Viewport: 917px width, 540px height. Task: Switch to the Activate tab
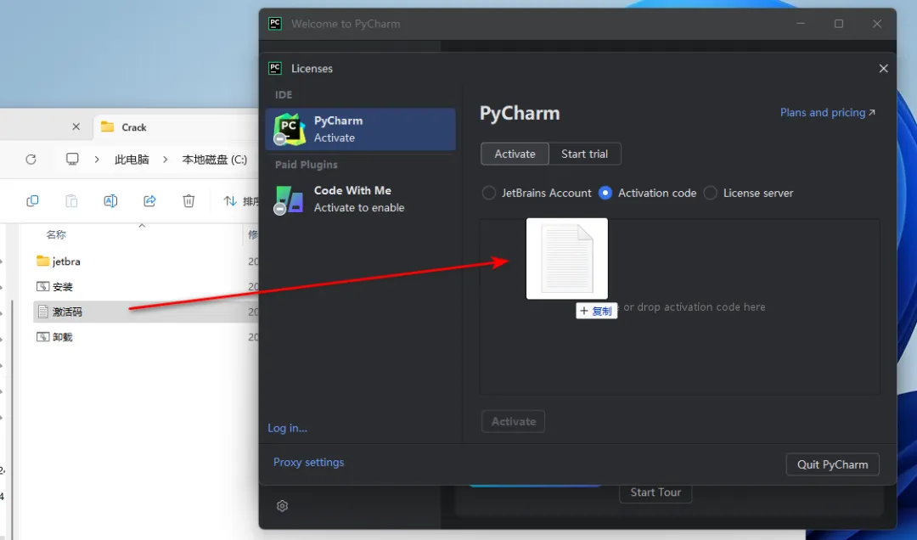[x=515, y=154]
